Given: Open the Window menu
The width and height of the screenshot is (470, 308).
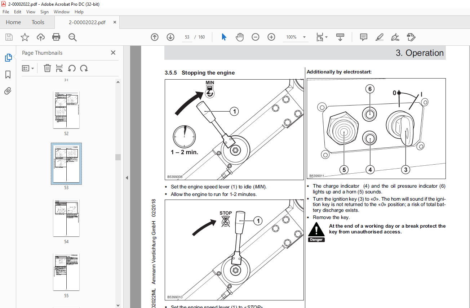Looking at the screenshot, I should pos(62,12).
